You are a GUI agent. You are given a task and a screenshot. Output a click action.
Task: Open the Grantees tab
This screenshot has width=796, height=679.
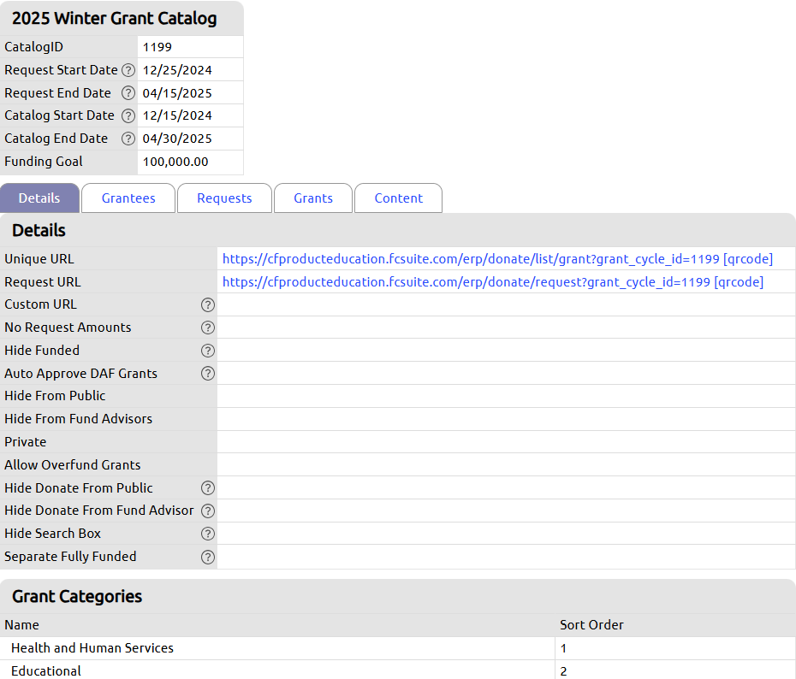click(128, 198)
